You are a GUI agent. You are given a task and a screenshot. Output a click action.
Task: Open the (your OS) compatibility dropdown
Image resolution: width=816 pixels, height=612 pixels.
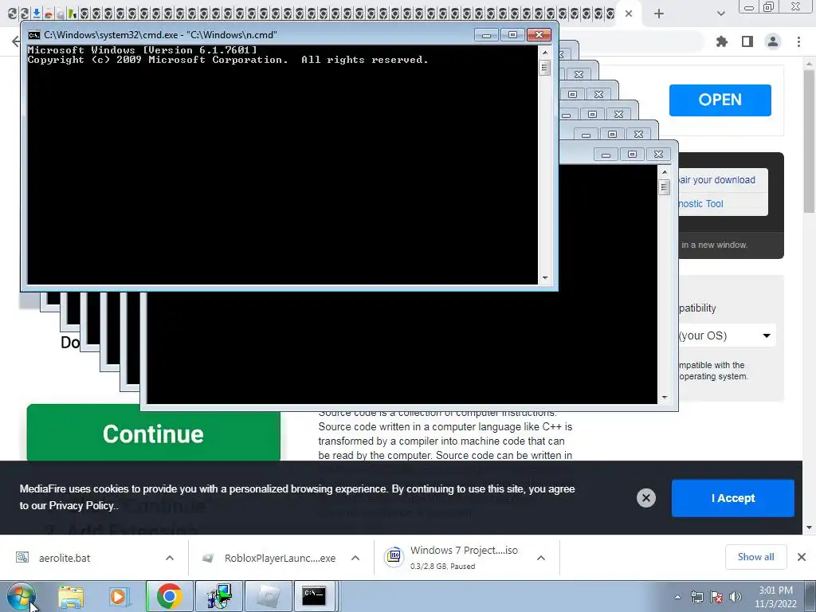click(727, 335)
